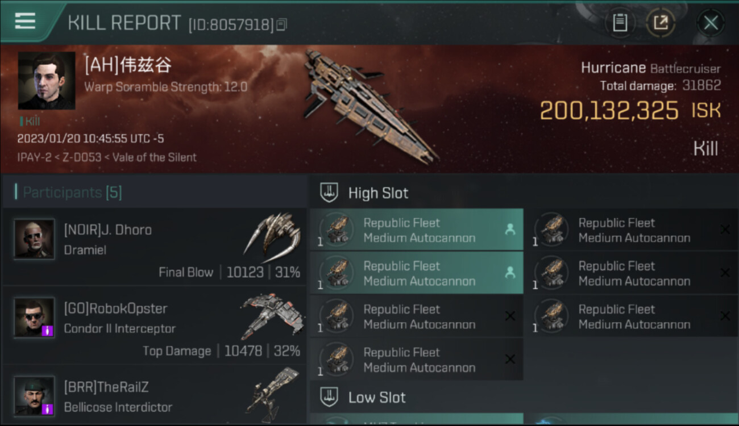Click the High Slot section icon
The height and width of the screenshot is (426, 739).
click(x=330, y=193)
